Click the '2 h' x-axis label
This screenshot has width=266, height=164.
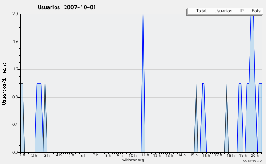pos(34,155)
